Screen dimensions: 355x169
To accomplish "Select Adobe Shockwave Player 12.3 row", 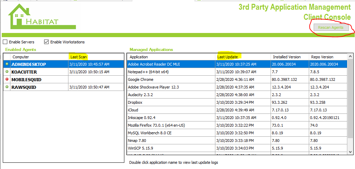I will pyautogui.click(x=237, y=87).
